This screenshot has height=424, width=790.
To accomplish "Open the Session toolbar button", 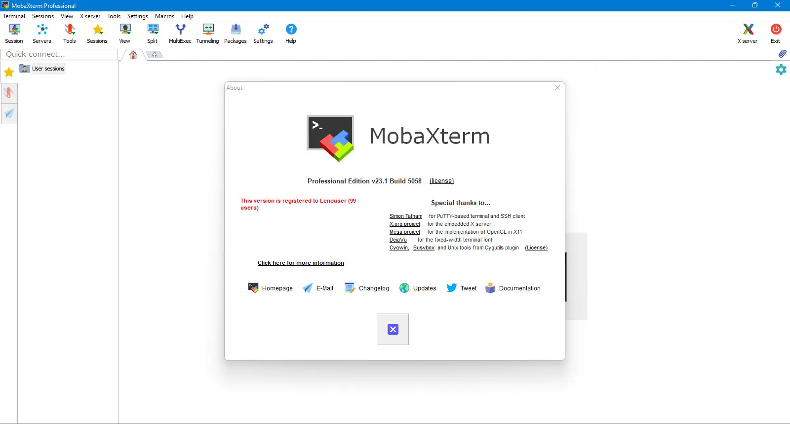I will coord(14,34).
